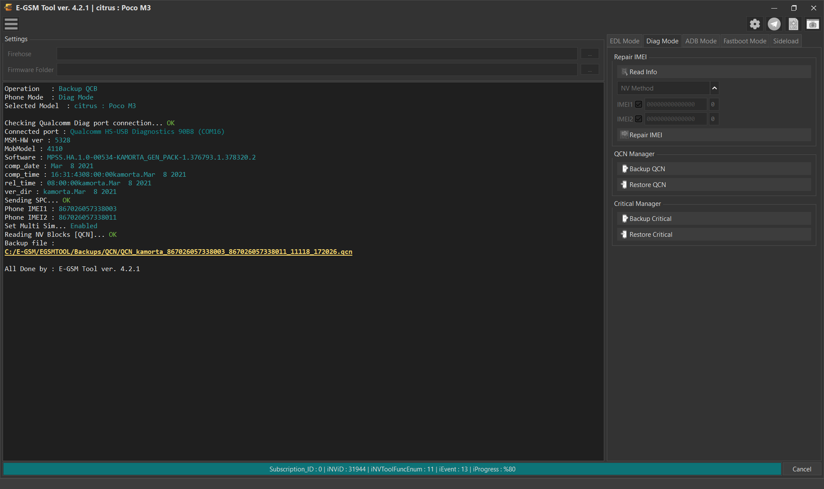The height and width of the screenshot is (489, 824).
Task: Cancel the running operation
Action: tap(801, 469)
